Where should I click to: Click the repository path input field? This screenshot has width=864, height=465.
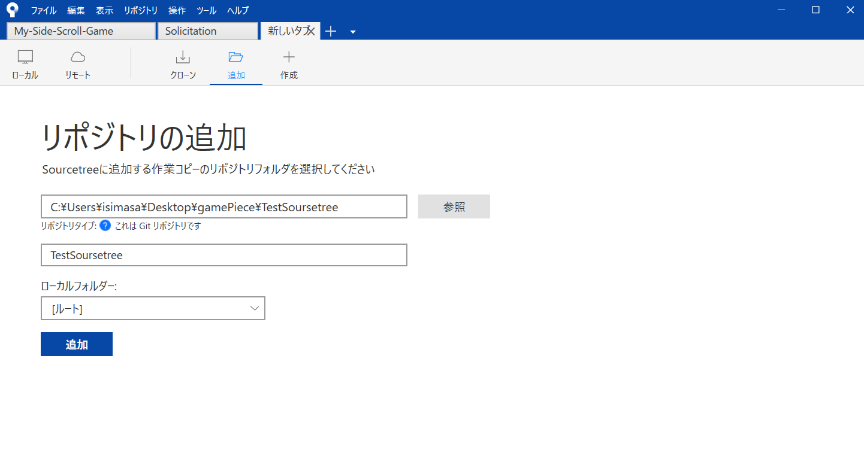[x=224, y=206]
